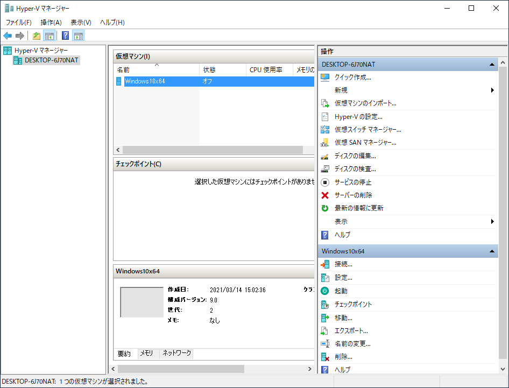This screenshot has width=509, height=388.
Task: Sort by the 名前 column header
Action: click(157, 70)
